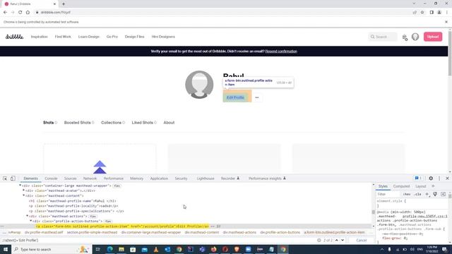Open the About profile tab

coord(169,122)
